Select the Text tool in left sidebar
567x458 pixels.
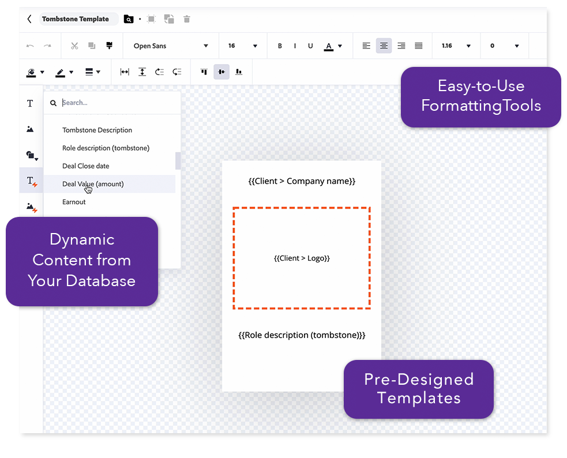(x=30, y=104)
